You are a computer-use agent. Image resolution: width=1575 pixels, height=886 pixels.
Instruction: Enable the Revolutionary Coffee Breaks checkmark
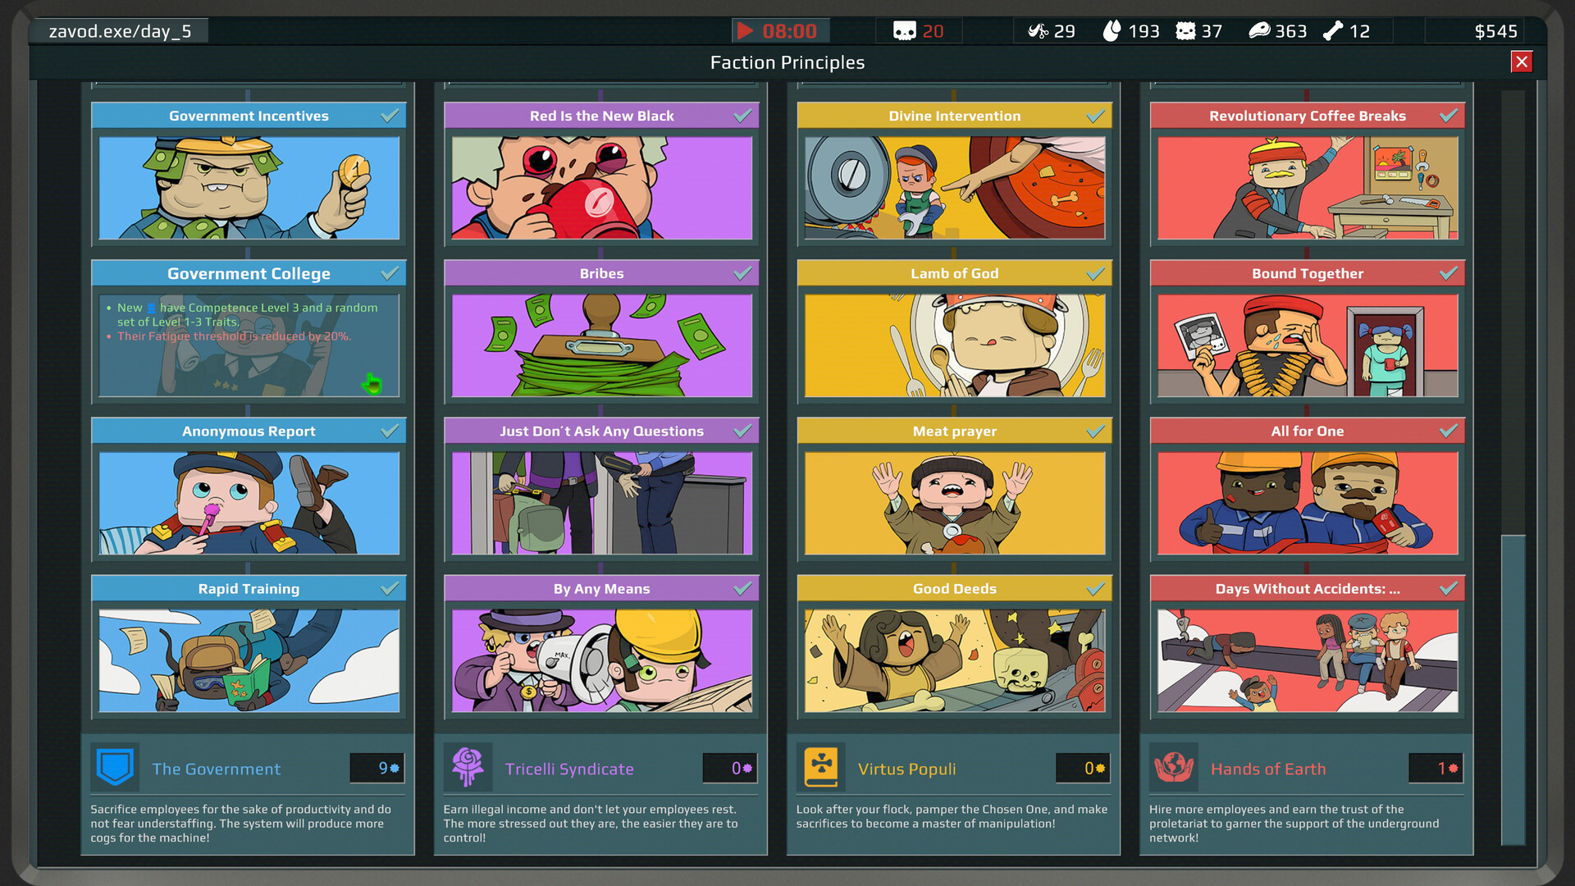click(1449, 116)
